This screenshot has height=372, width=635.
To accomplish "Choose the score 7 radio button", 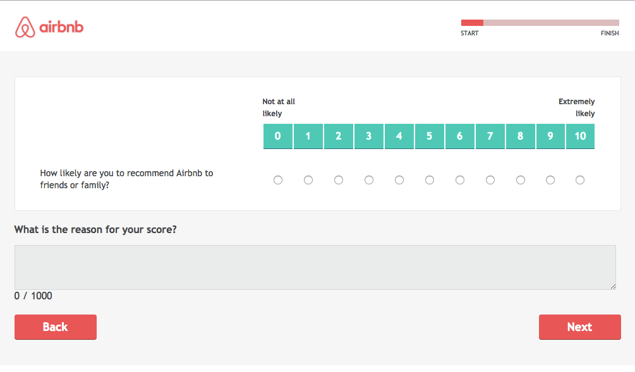I will click(490, 180).
